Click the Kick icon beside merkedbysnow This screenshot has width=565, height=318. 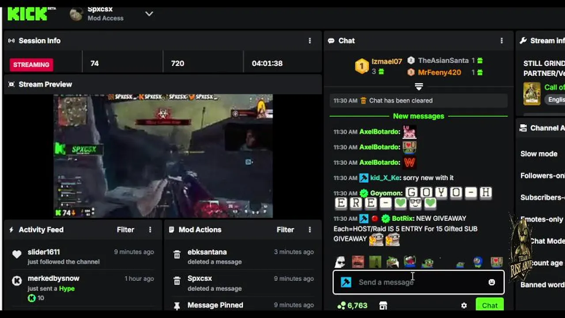click(17, 281)
